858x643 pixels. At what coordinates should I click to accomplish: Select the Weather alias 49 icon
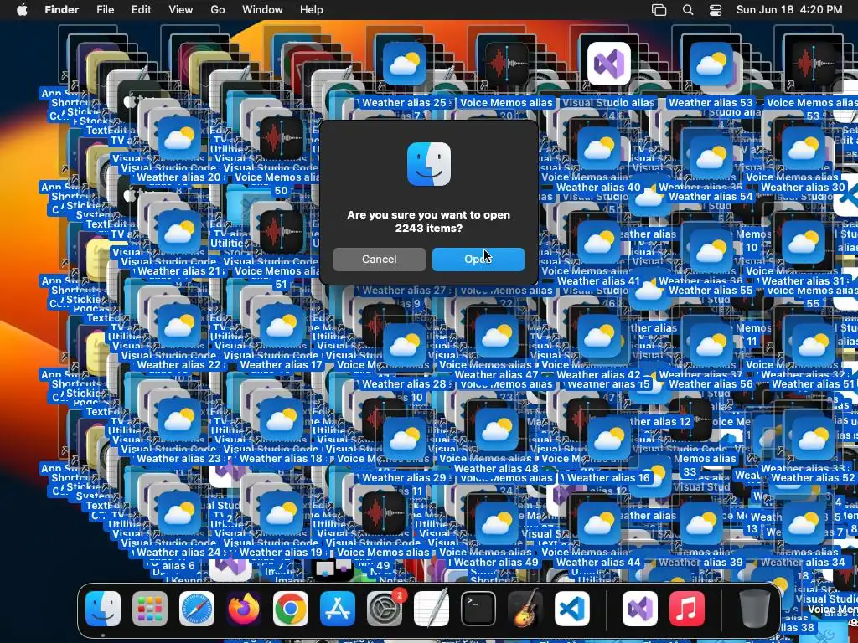pyautogui.click(x=497, y=524)
